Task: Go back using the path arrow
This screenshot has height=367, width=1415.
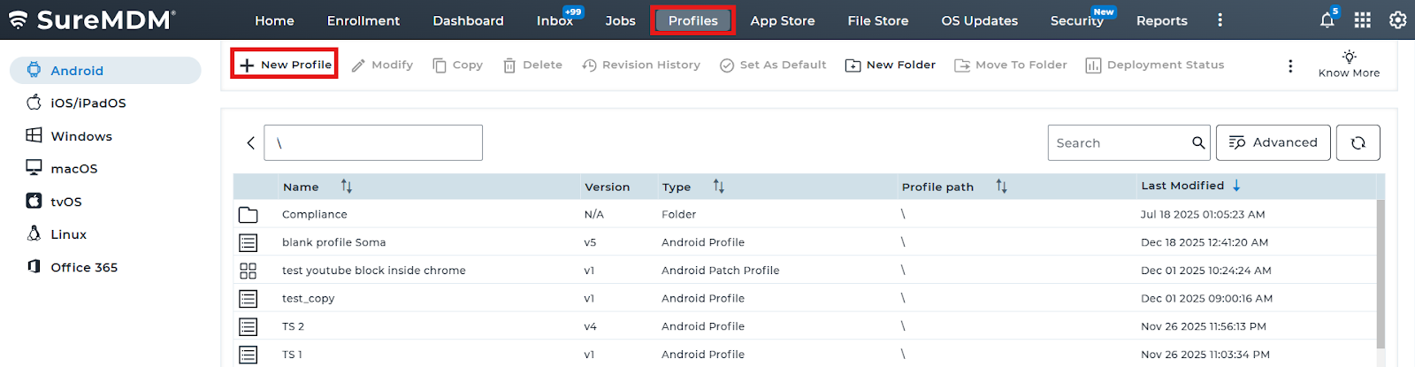Action: [251, 143]
